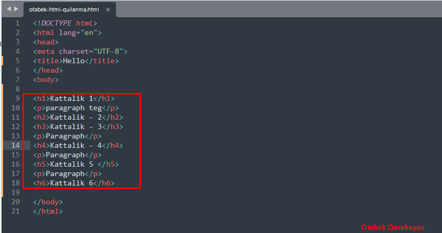Click Paragraph text on line 15
The height and width of the screenshot is (233, 442).
coord(65,155)
